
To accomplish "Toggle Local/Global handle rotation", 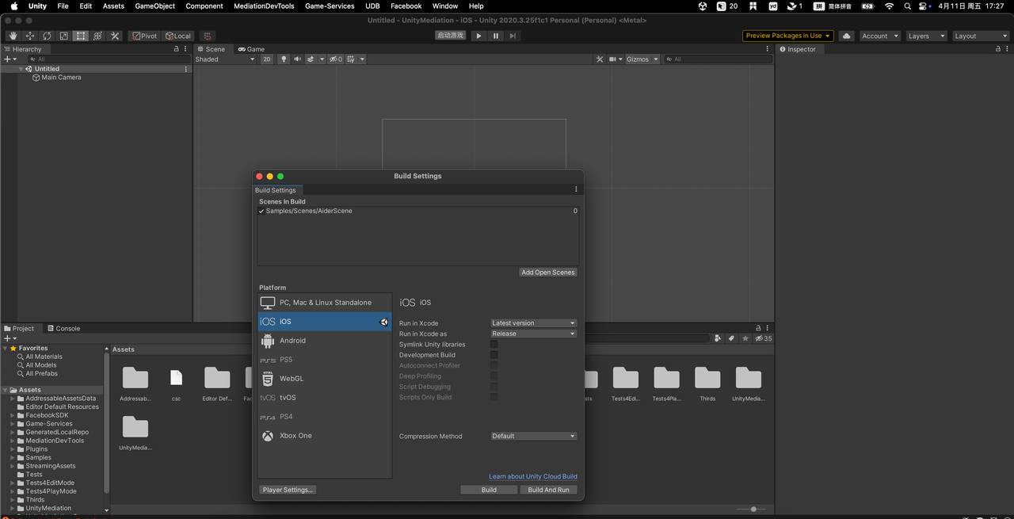I will (x=178, y=36).
